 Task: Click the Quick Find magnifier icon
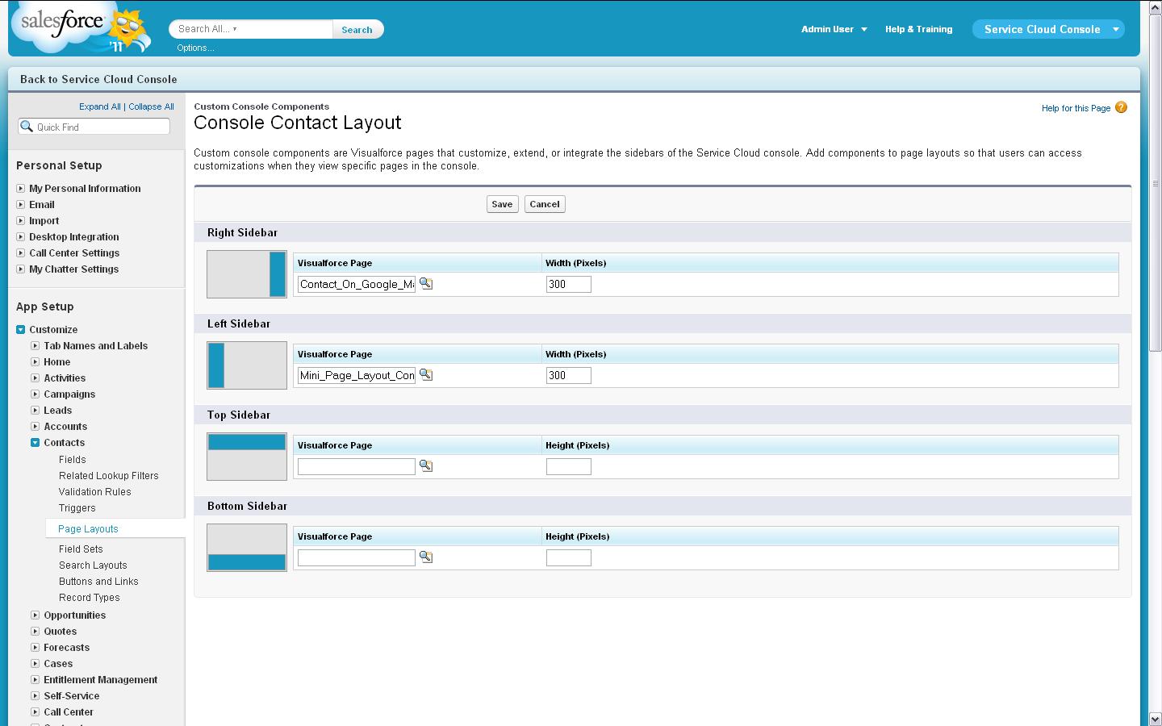[x=27, y=127]
